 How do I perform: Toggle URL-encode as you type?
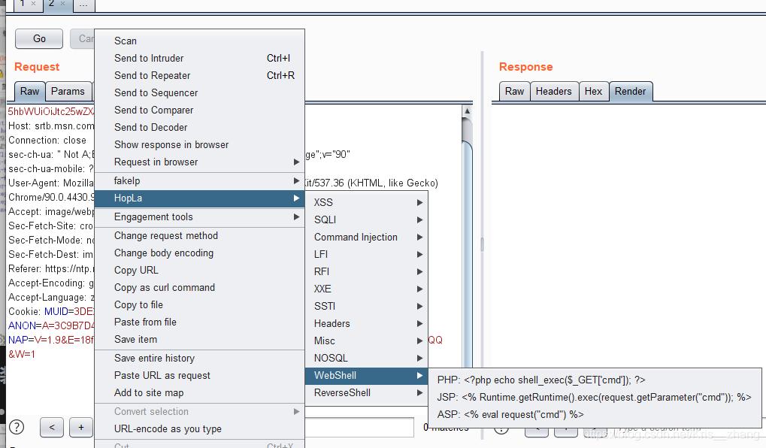[x=199, y=429]
